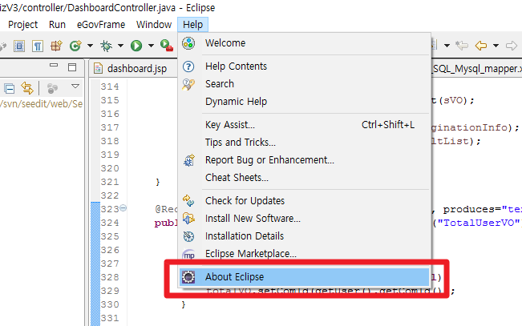The image size is (522, 326).
Task: Select About Eclipse
Action: point(304,277)
